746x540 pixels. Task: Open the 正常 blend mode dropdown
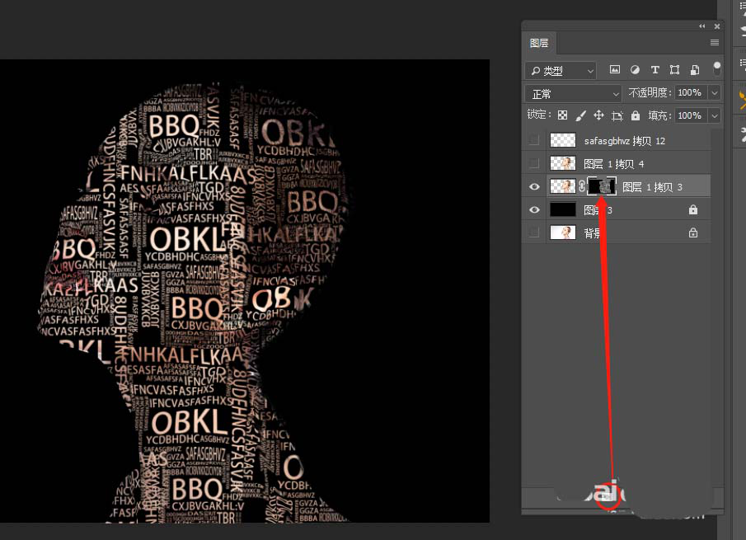[x=573, y=93]
